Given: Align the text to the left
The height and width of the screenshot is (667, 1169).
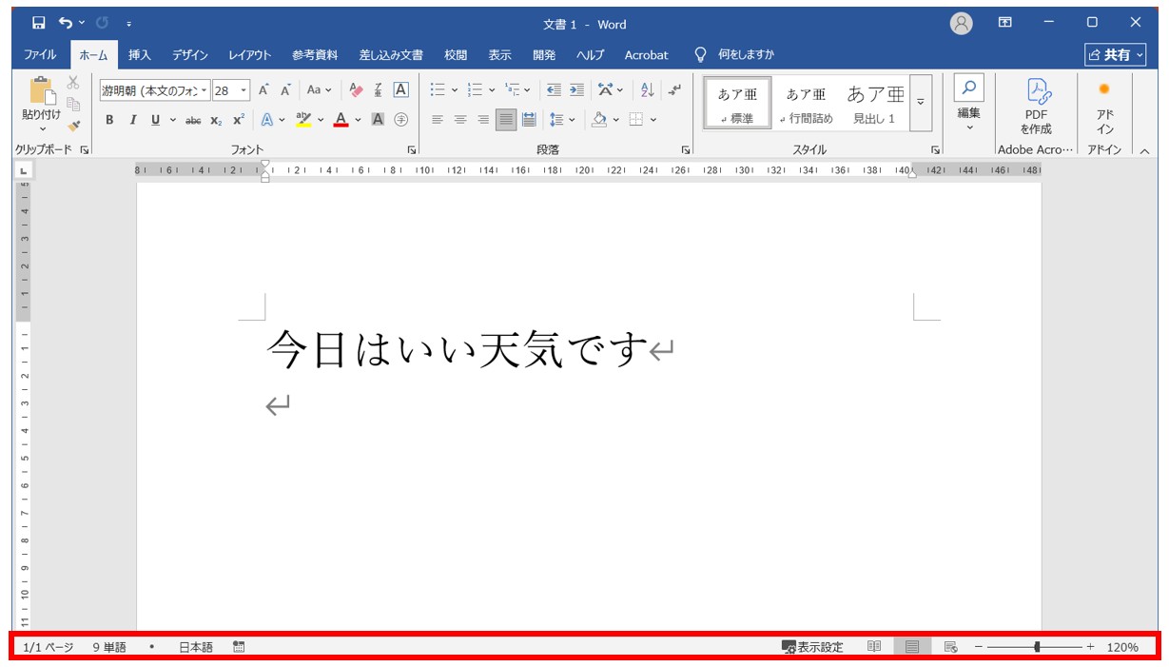Looking at the screenshot, I should [438, 120].
